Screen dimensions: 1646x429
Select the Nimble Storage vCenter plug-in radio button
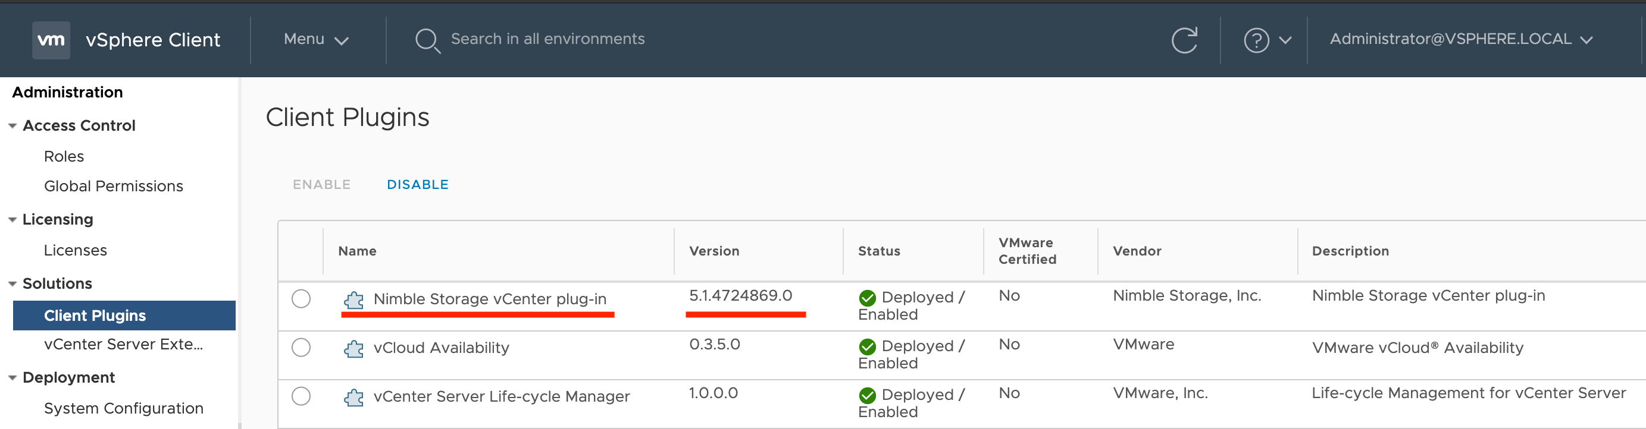tap(301, 298)
